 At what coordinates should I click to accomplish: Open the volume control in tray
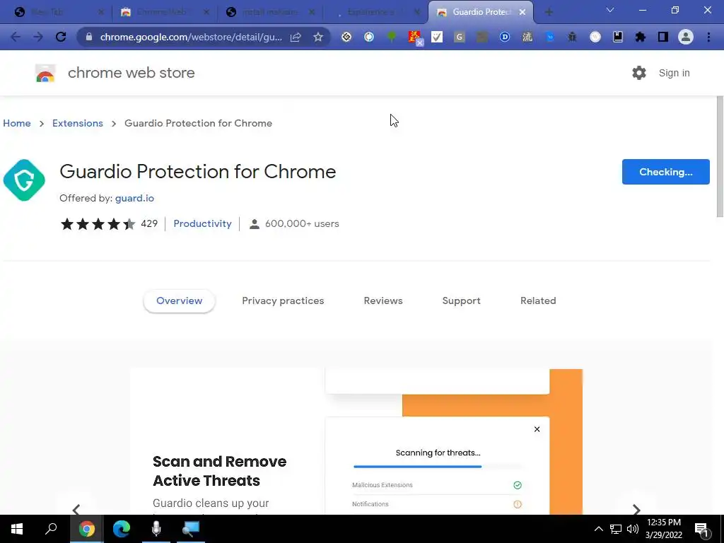coord(633,529)
